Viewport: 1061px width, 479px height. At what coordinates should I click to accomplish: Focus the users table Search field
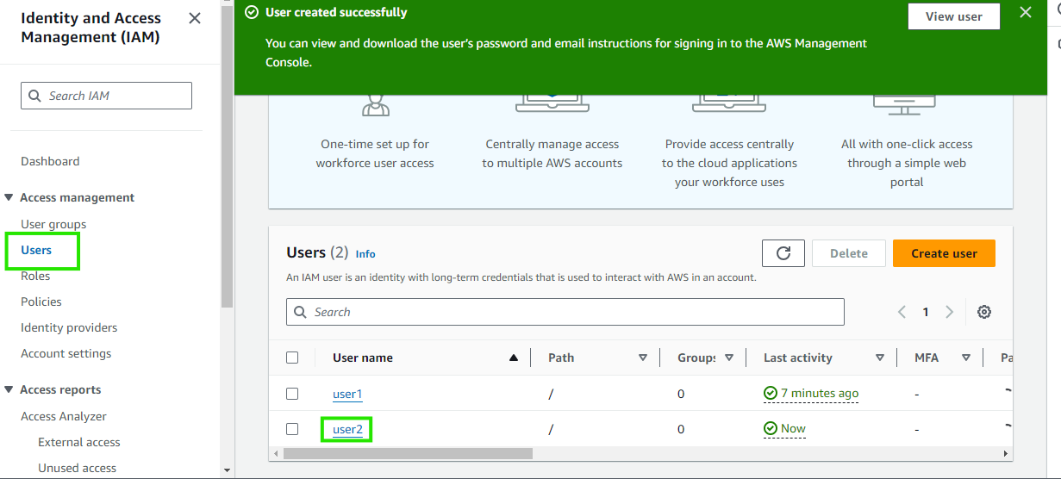[x=565, y=312]
